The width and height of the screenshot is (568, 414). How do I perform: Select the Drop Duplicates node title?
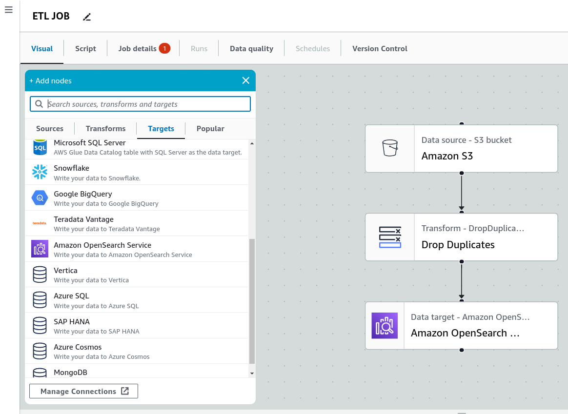pos(458,245)
